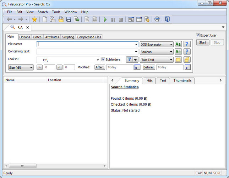Viewport: 229px width, 178px height.
Task: Click the help book icon in toolbar
Action: (x=168, y=19)
